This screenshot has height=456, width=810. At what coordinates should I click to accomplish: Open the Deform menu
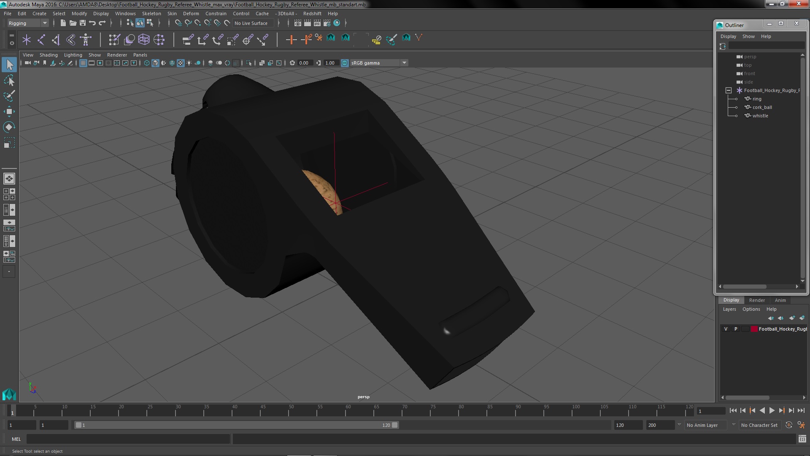pyautogui.click(x=191, y=14)
